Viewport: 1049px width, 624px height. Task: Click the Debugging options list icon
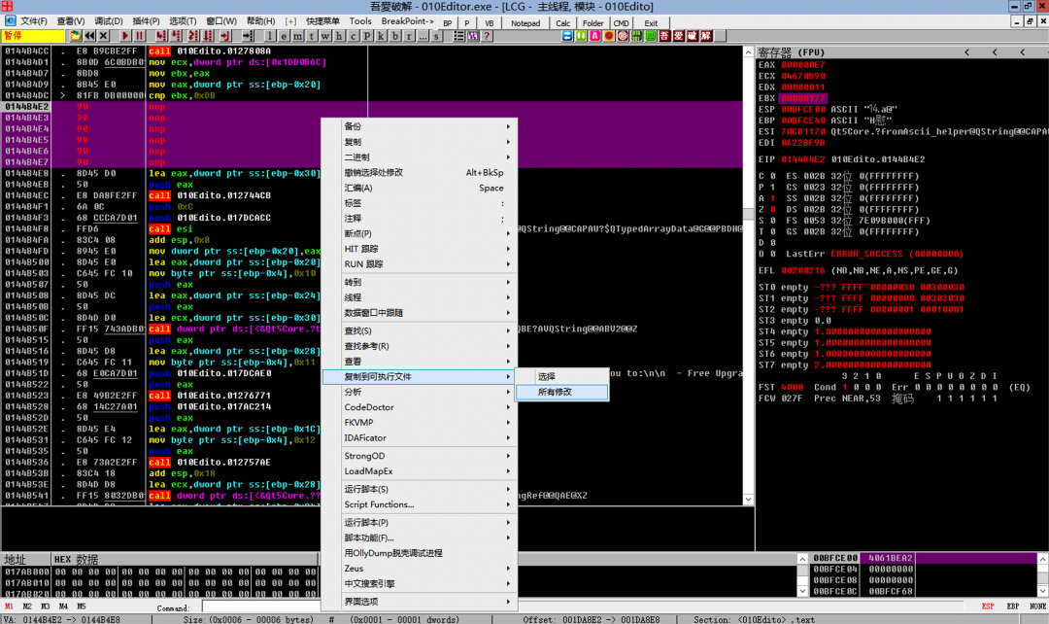point(458,36)
